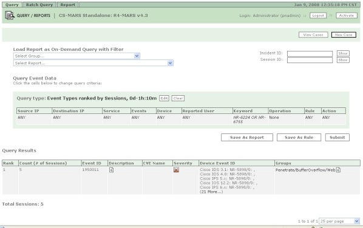This screenshot has height=228, width=363.
Task: Click Show next to Session ID
Action: [x=343, y=60]
